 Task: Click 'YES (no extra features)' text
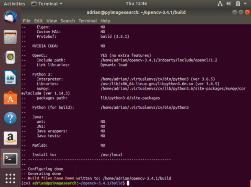[x=126, y=55]
